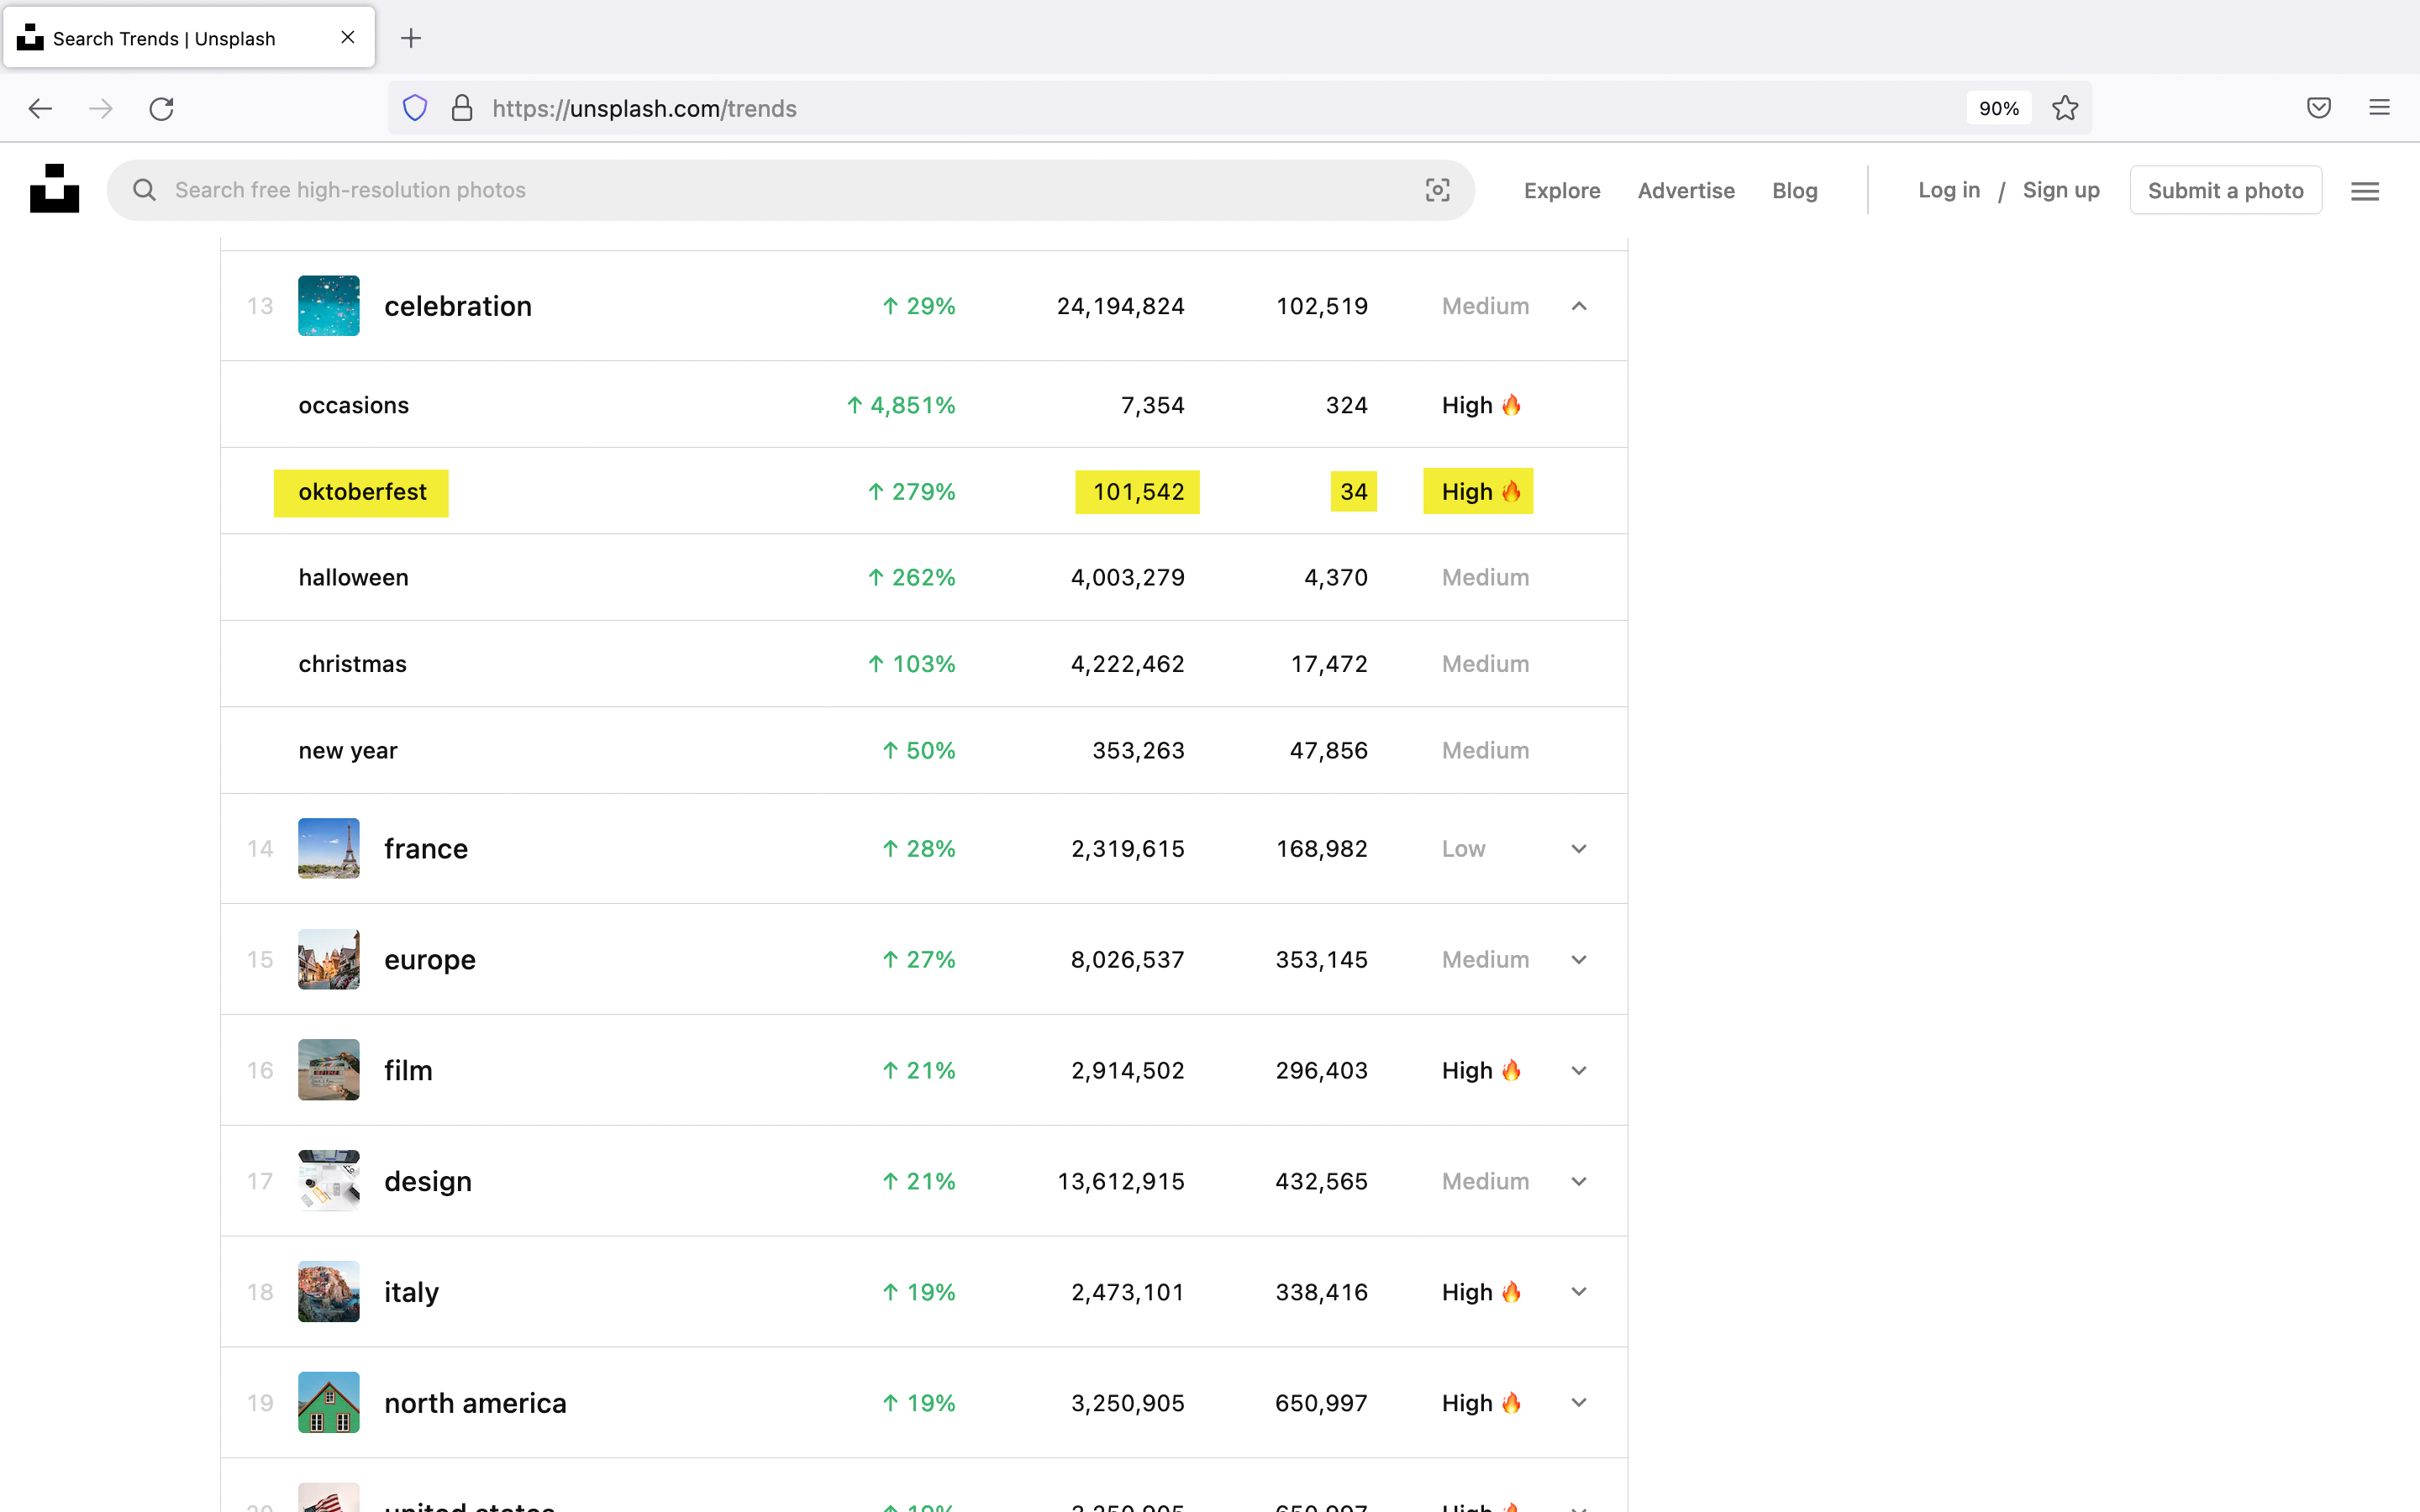Open the Blog nav link
Viewport: 2420px width, 1512px height.
(1794, 190)
